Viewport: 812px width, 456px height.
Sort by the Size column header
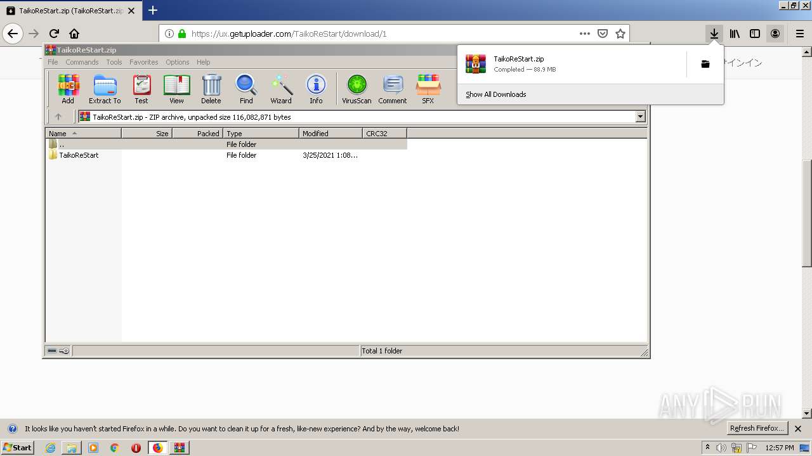[147, 133]
